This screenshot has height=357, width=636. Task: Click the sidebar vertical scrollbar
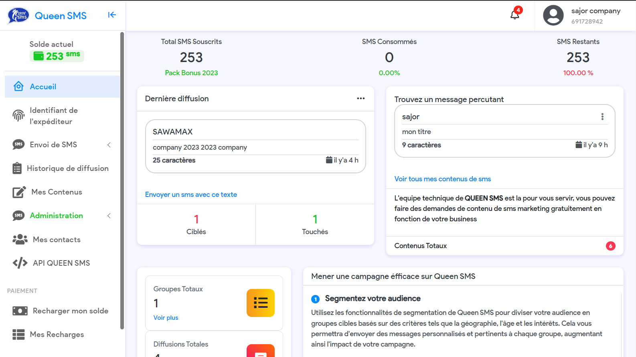pyautogui.click(x=122, y=180)
